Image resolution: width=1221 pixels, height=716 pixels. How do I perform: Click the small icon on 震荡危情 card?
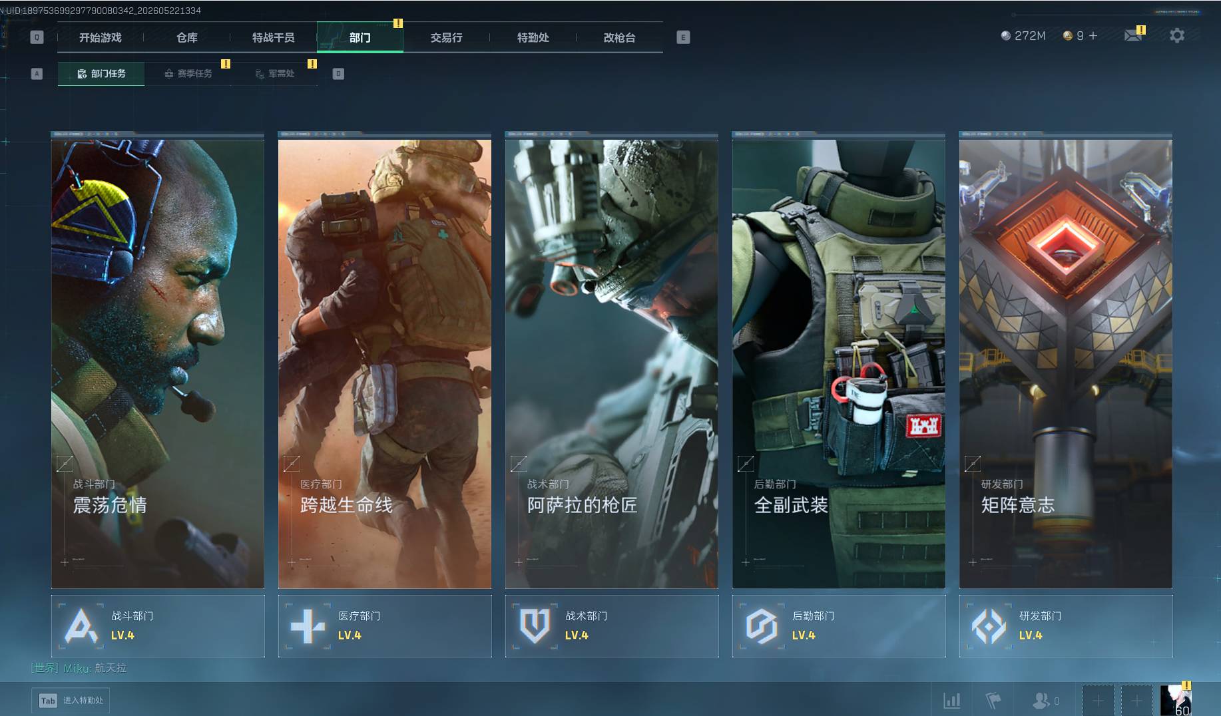(x=65, y=463)
